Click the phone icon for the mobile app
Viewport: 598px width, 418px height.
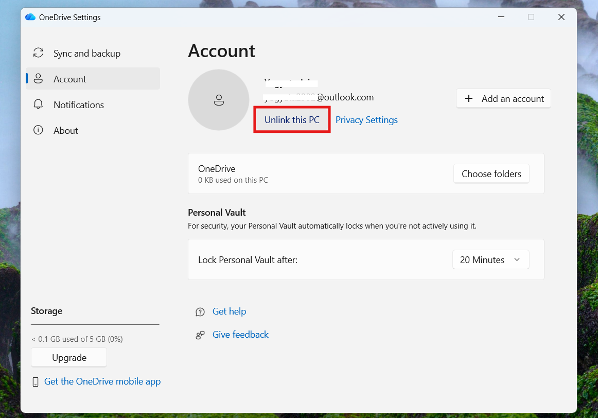coord(35,381)
